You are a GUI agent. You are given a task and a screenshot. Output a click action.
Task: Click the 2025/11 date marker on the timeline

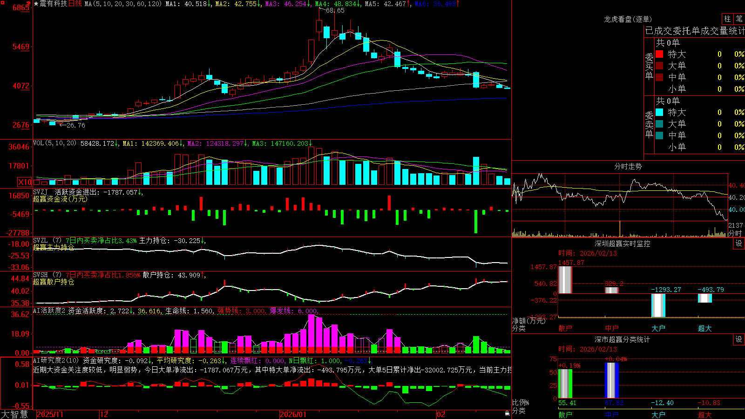[50, 414]
